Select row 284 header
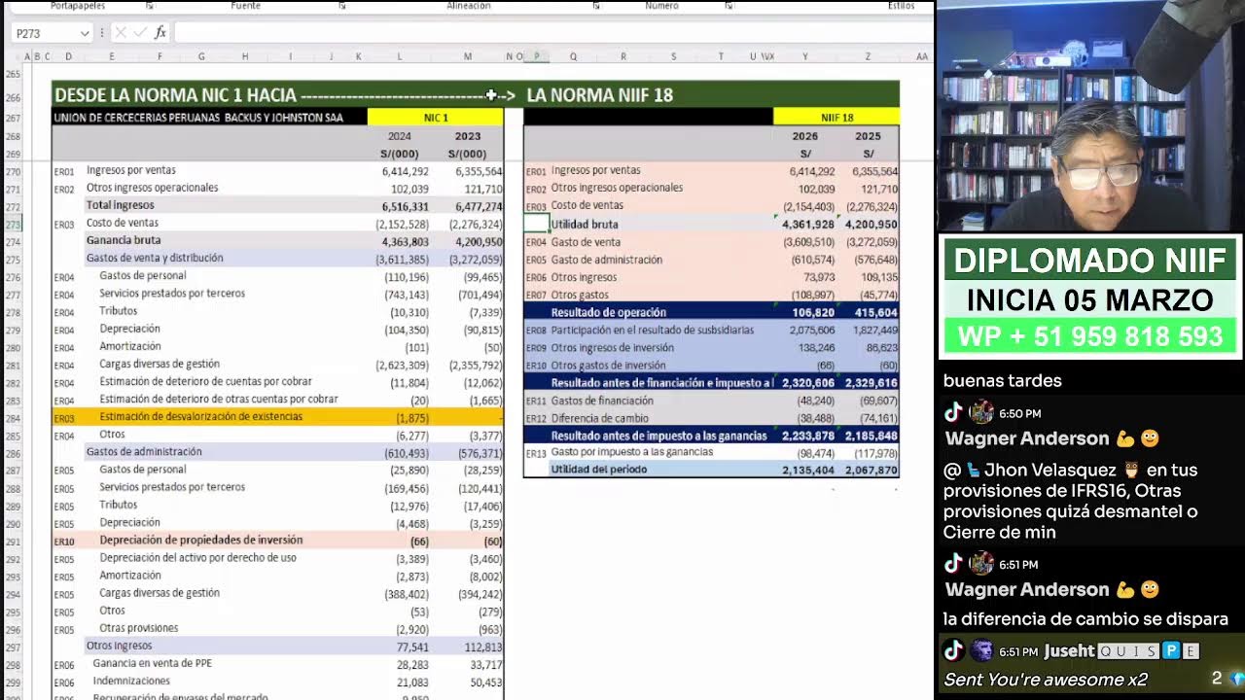1245x700 pixels. click(x=13, y=417)
